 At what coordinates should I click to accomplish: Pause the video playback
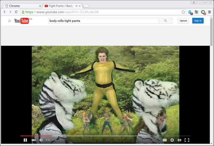25,140
